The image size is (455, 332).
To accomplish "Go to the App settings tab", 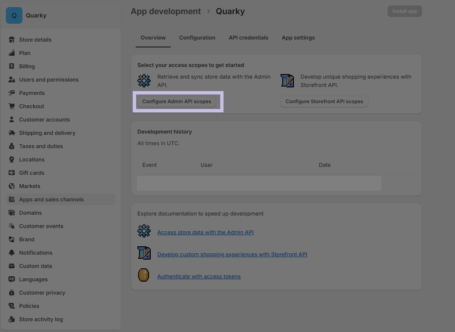I will tap(298, 38).
